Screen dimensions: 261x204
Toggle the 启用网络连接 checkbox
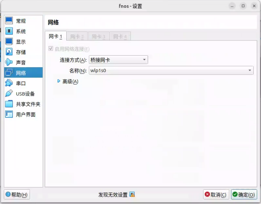(50, 49)
